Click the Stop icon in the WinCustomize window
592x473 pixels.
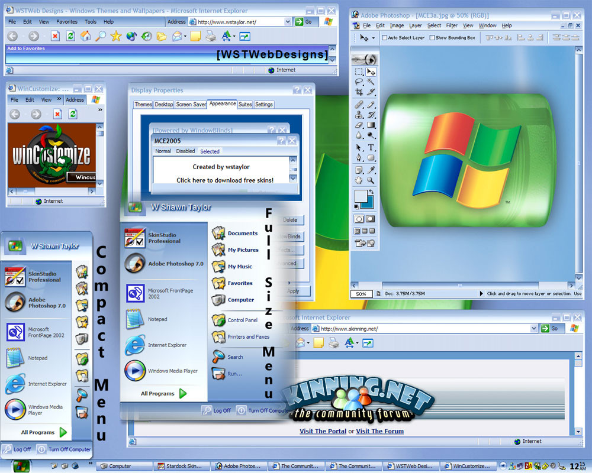click(57, 114)
